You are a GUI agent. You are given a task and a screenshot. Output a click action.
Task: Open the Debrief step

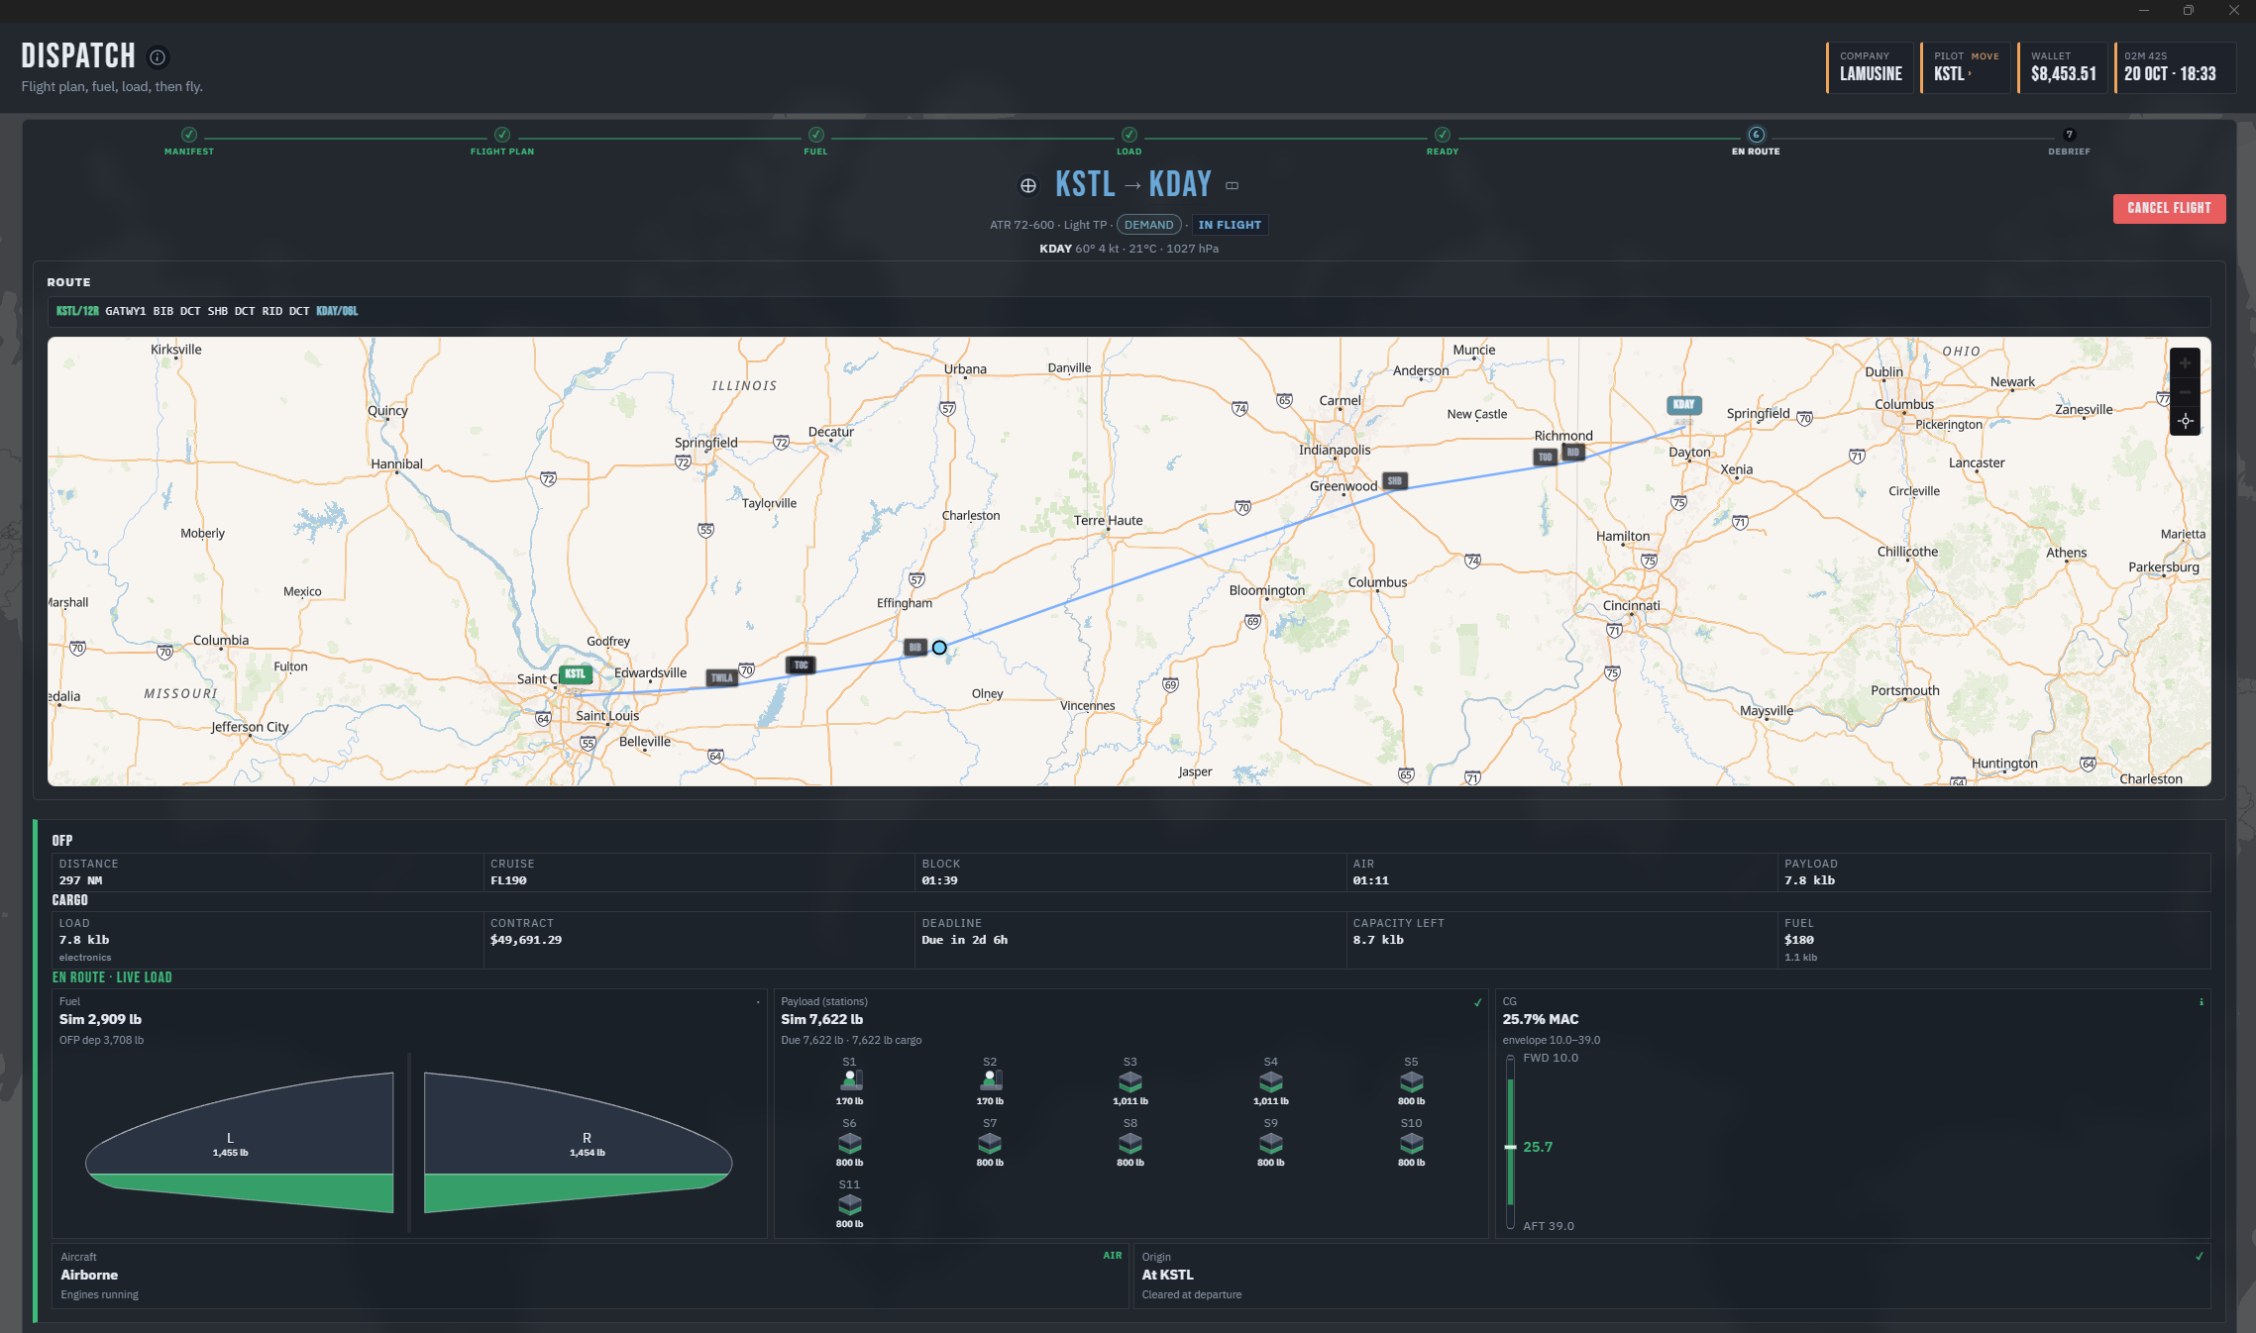click(2069, 141)
